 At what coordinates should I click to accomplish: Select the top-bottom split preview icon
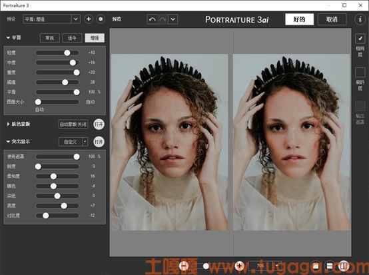[x=330, y=266]
